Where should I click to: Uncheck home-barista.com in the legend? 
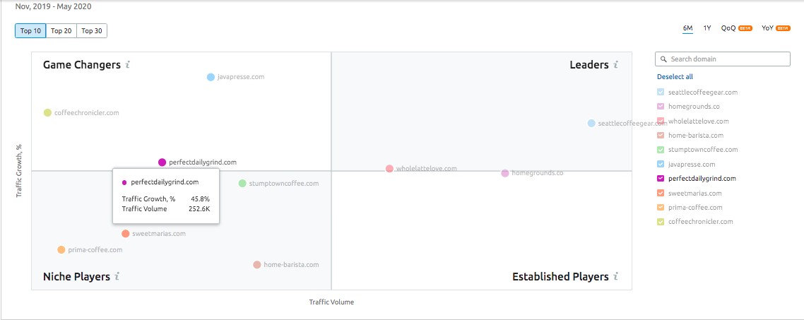pyautogui.click(x=661, y=136)
